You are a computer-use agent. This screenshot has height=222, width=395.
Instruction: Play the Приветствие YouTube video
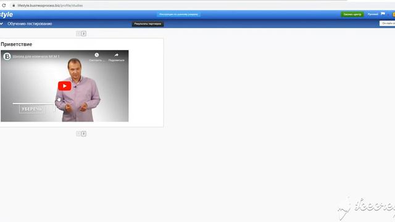point(64,86)
